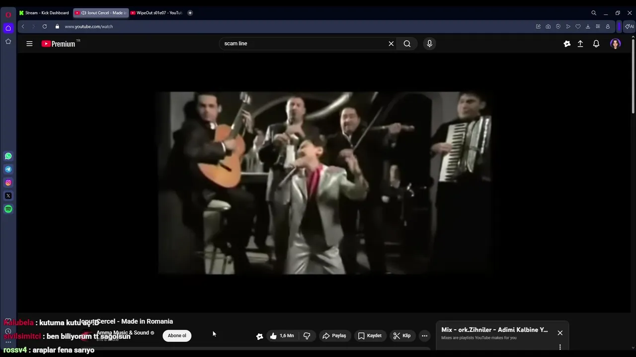Click the Amma Music & Sound channel name

click(123, 333)
